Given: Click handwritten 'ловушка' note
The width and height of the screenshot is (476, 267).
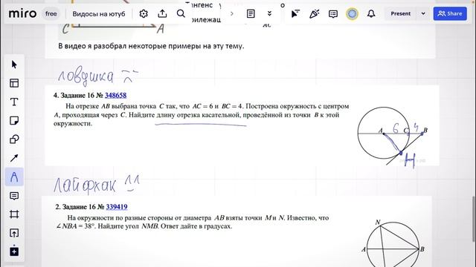Looking at the screenshot, I should tap(86, 77).
